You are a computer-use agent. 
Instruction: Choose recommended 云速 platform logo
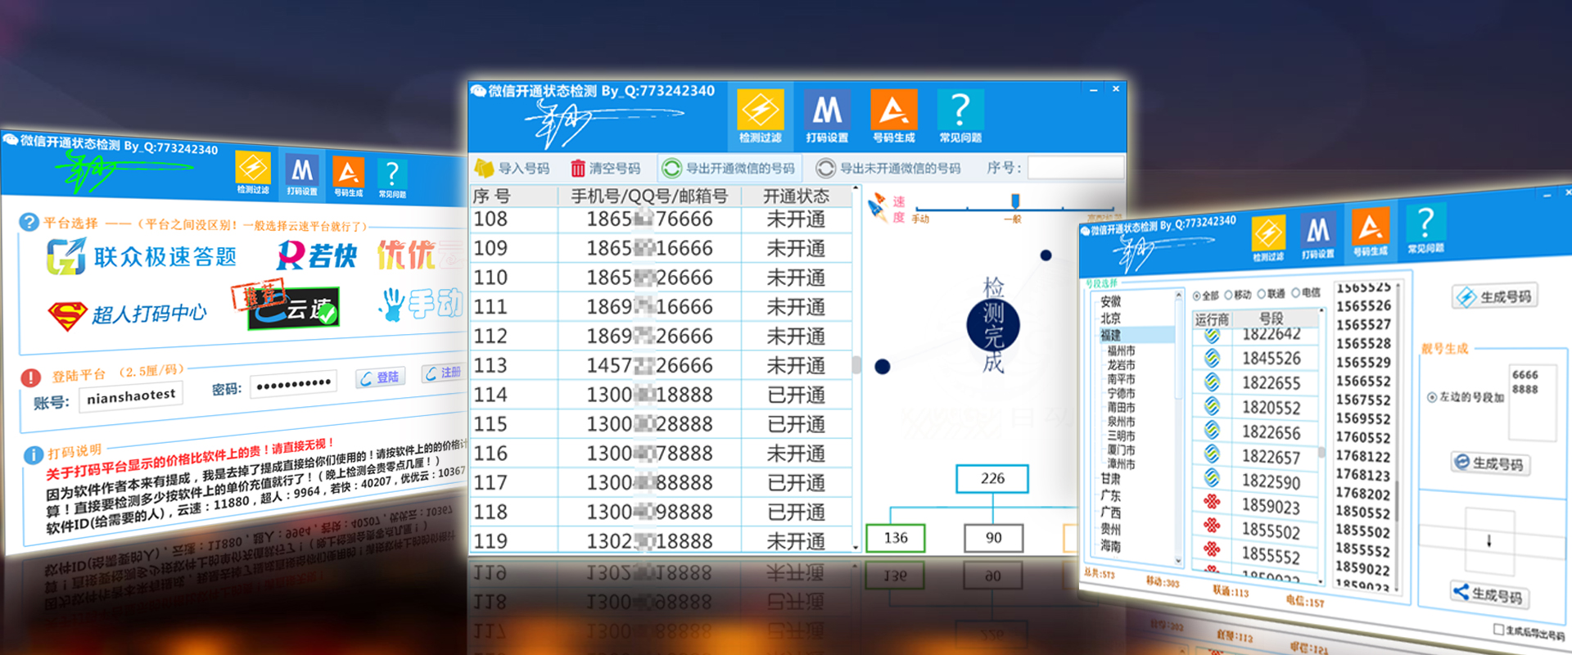coord(294,309)
